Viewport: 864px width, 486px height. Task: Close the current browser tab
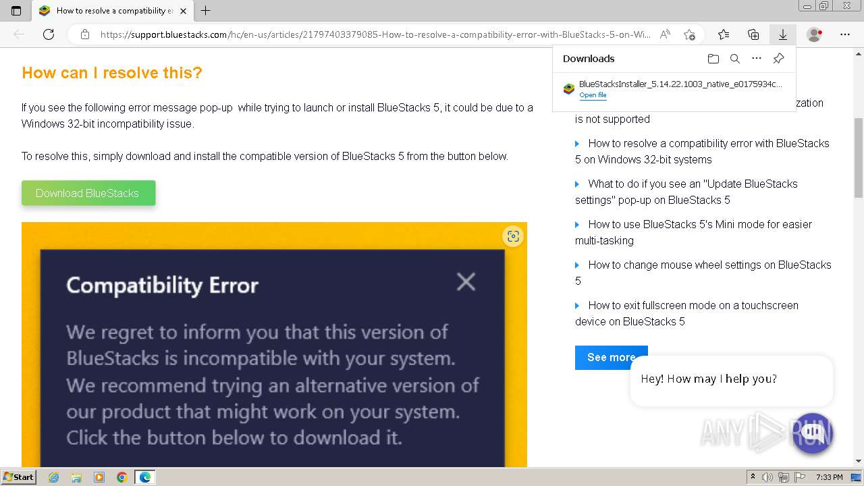click(x=182, y=10)
